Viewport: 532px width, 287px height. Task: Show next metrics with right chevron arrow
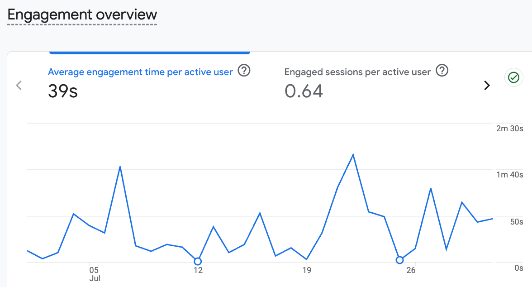(487, 85)
